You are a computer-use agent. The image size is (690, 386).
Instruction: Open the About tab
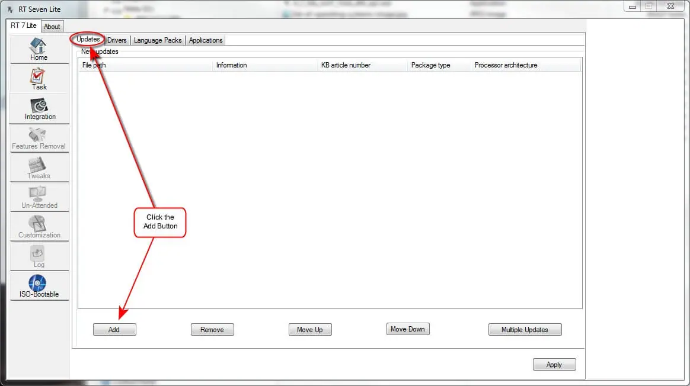[x=52, y=27]
